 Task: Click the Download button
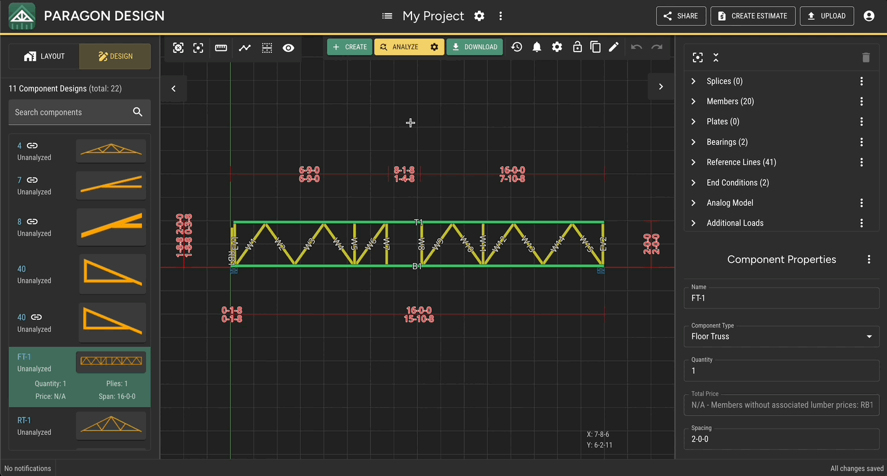(474, 47)
